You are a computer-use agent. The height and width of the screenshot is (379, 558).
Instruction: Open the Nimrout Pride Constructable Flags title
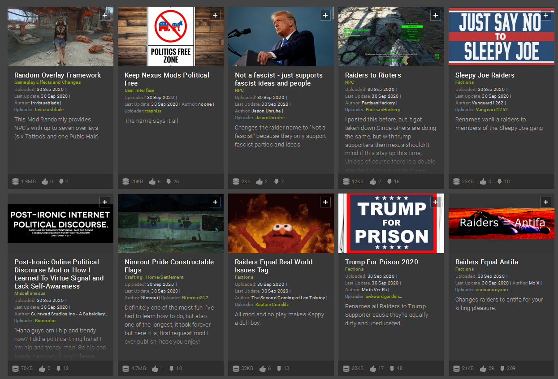pos(169,266)
